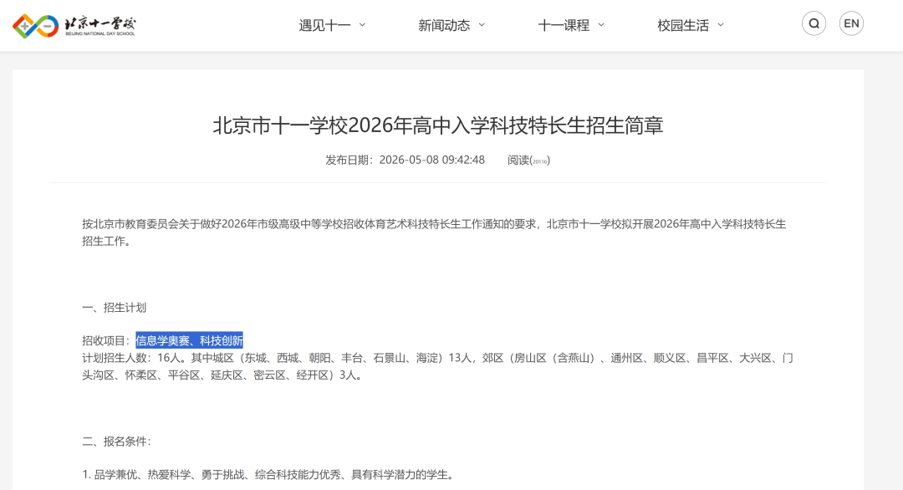The width and height of the screenshot is (903, 490).
Task: Expand the chevron beside 新闻动态
Action: pos(482,25)
